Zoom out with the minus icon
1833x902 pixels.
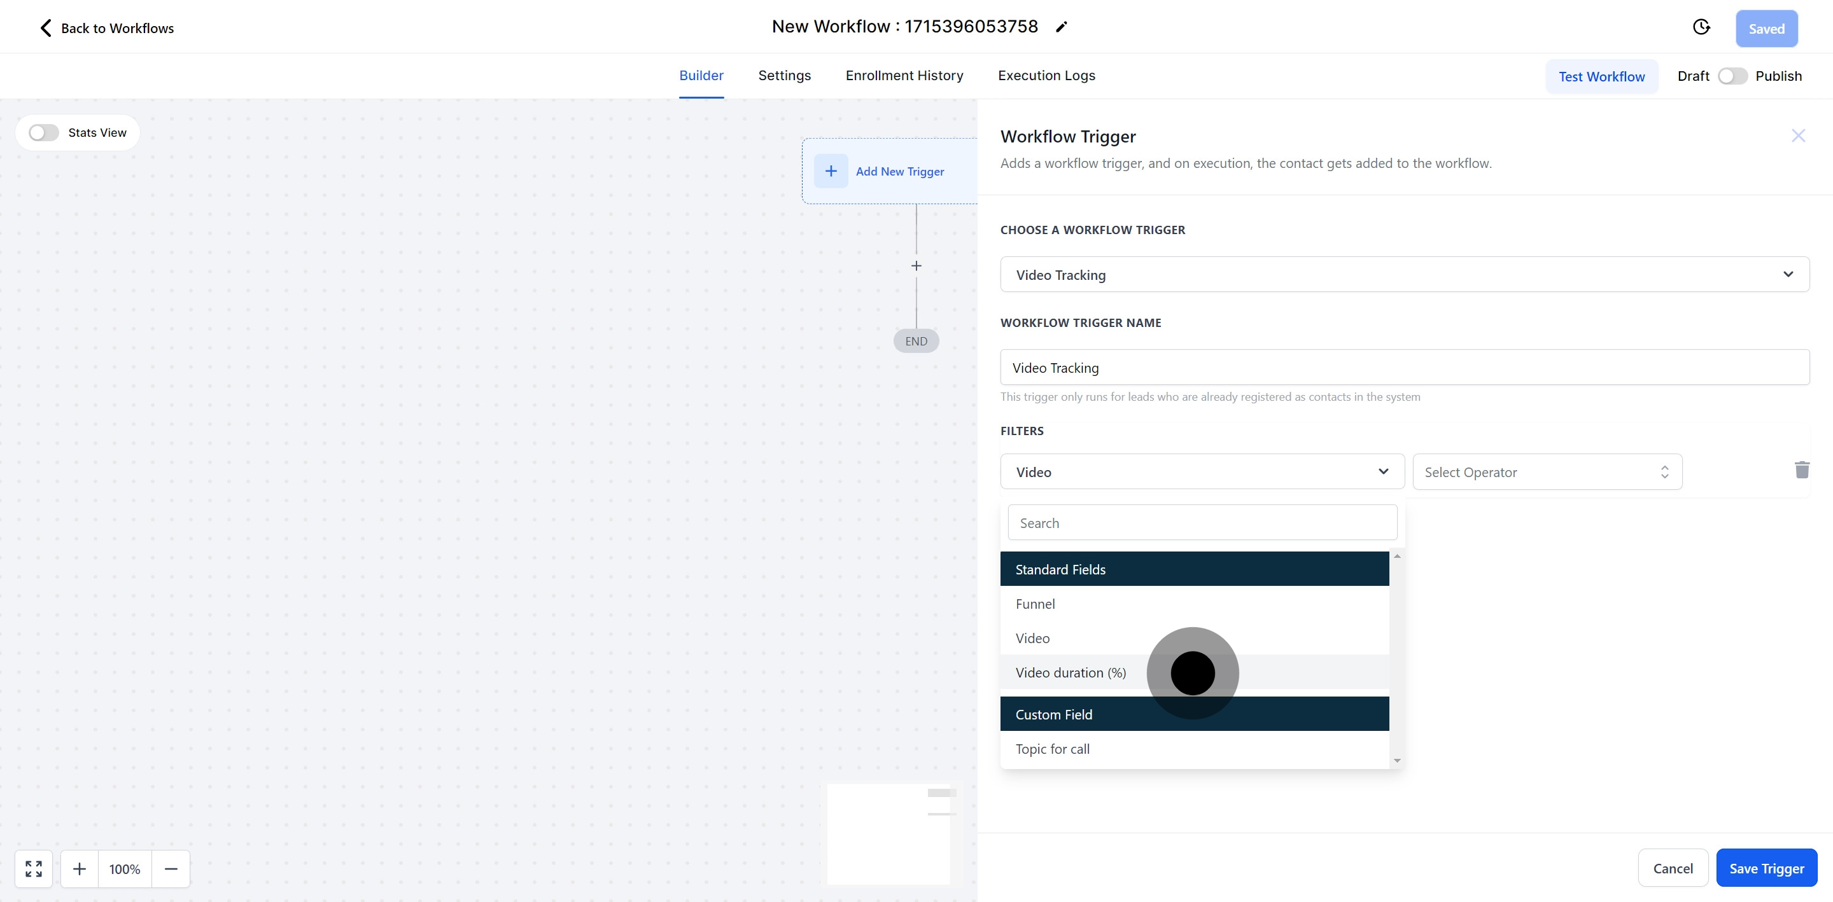(171, 868)
